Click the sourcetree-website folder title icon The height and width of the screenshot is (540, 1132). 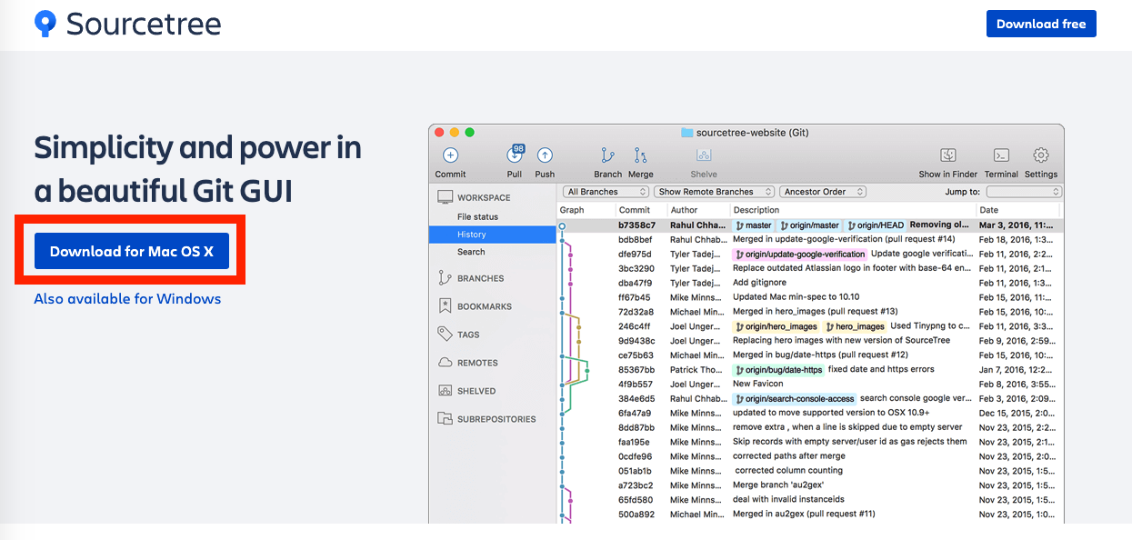(687, 133)
